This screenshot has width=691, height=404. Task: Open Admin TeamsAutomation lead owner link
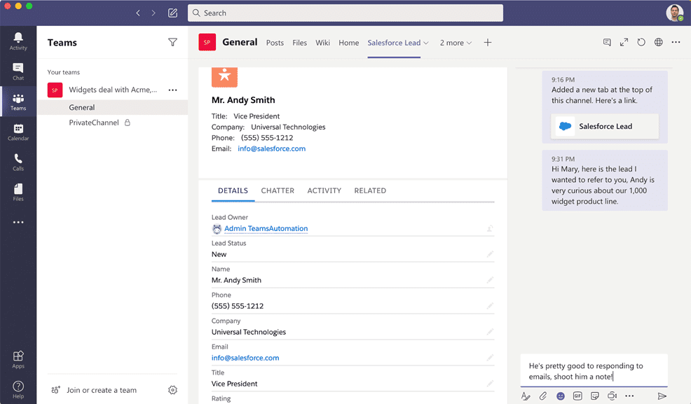point(266,229)
